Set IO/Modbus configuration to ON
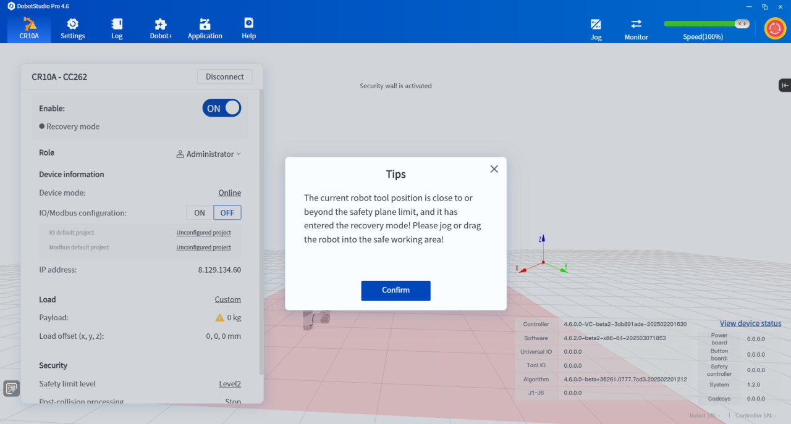The image size is (791, 424). pos(200,212)
